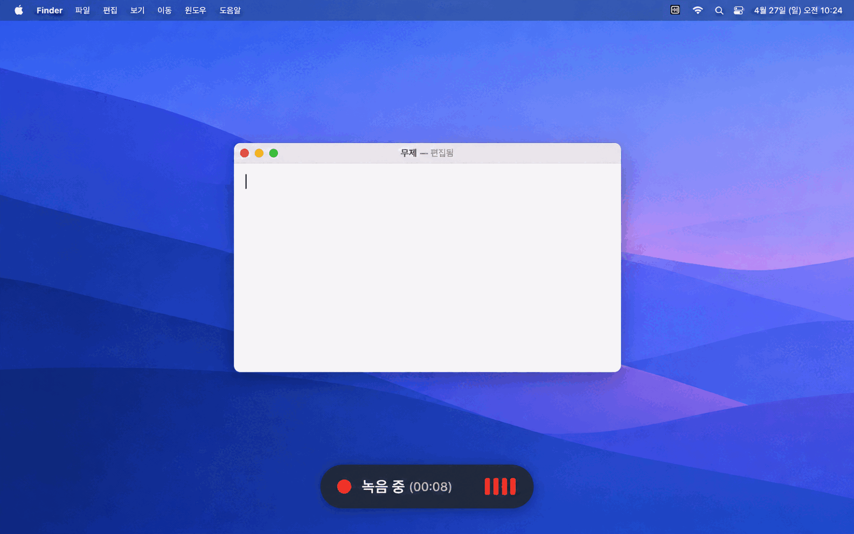Open the Apple menu
Image resolution: width=854 pixels, height=534 pixels.
pos(18,10)
